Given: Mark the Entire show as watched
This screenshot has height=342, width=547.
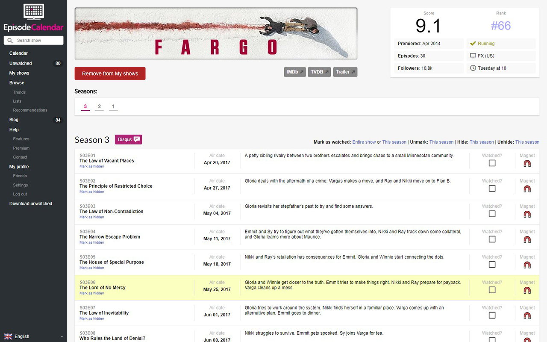Looking at the screenshot, I should (364, 142).
